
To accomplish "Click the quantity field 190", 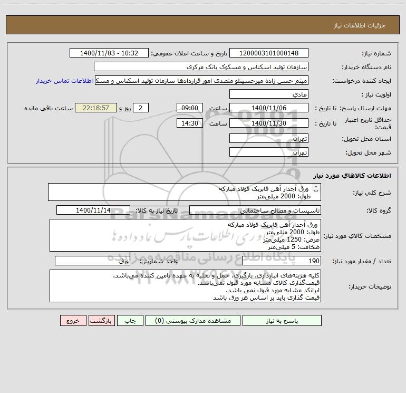I will (x=282, y=261).
